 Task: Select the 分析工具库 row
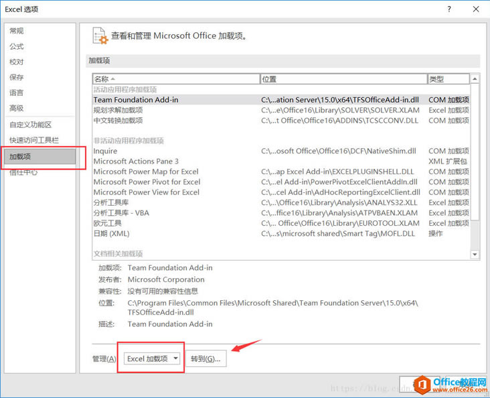[x=281, y=202]
